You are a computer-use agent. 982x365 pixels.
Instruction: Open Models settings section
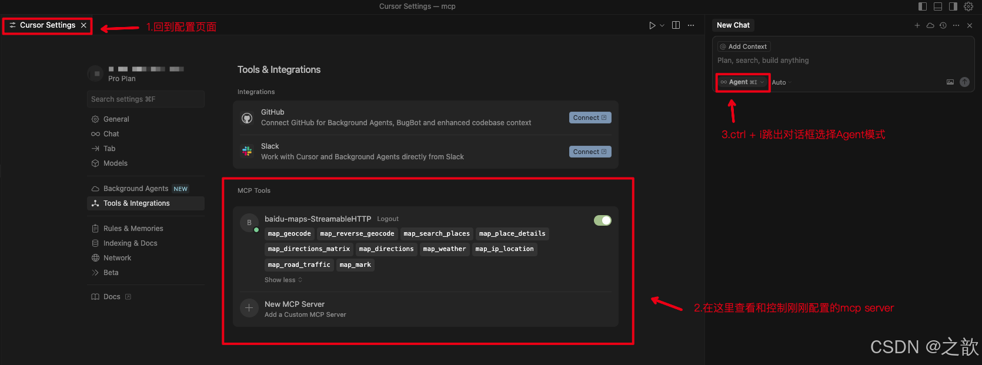coord(146,163)
